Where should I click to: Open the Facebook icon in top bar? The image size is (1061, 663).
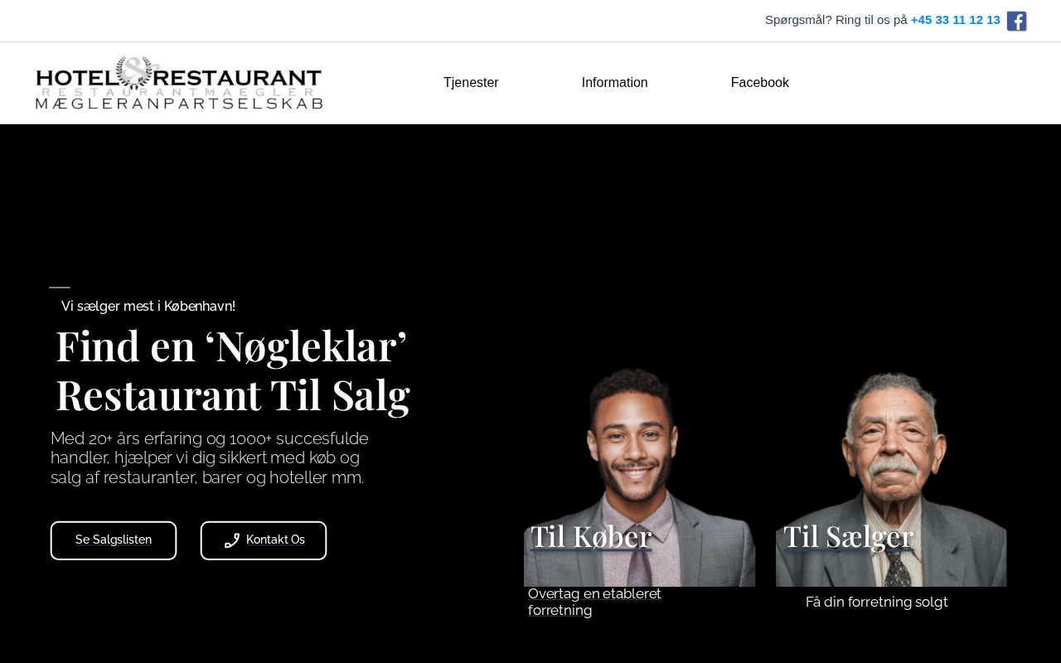pyautogui.click(x=1017, y=22)
